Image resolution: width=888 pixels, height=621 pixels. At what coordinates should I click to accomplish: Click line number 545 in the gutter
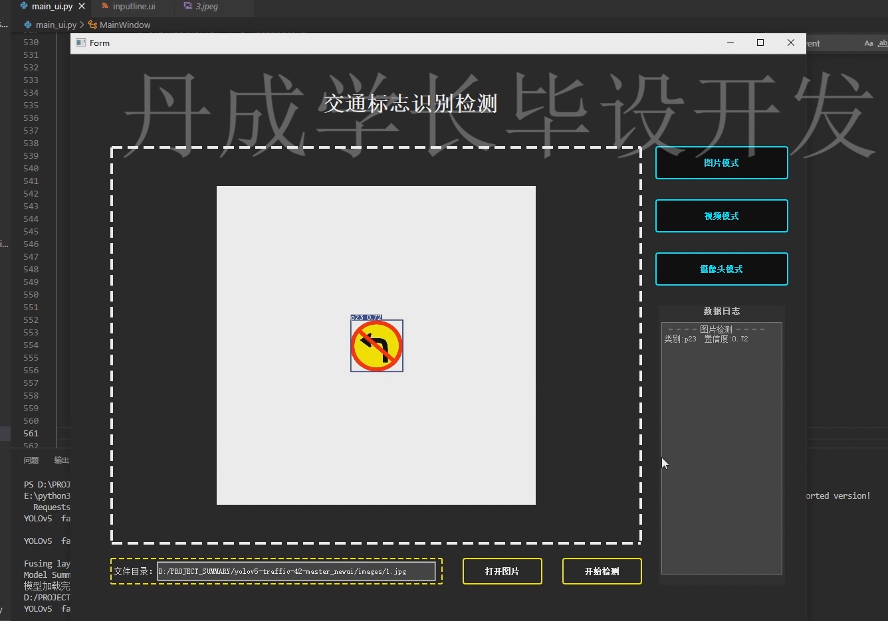(31, 231)
